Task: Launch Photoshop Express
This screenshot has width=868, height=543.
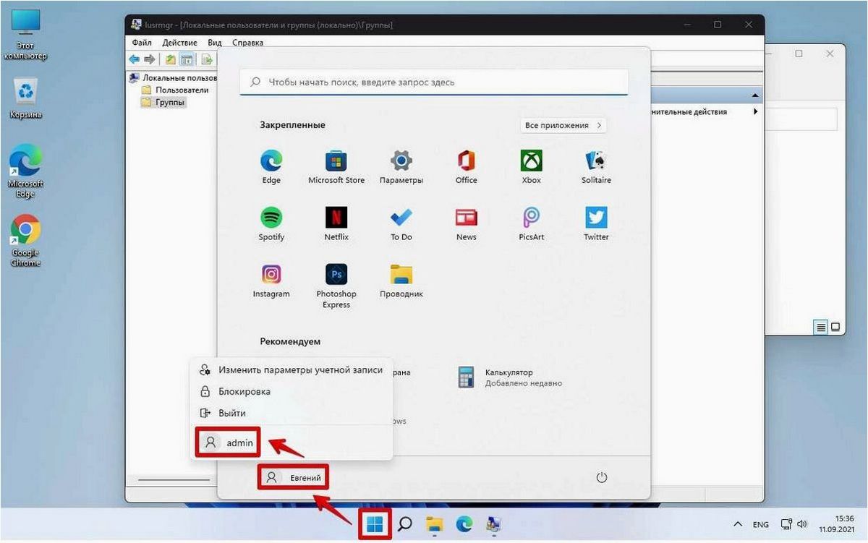Action: point(336,286)
